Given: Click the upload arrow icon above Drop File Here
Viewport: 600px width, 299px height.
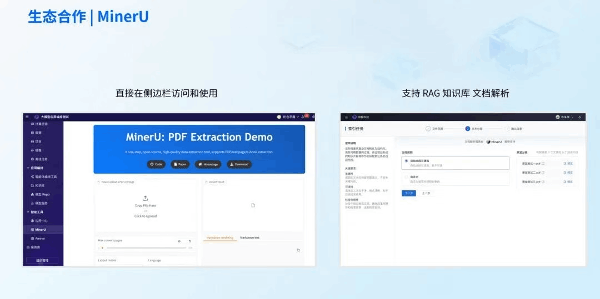Looking at the screenshot, I should pyautogui.click(x=145, y=198).
